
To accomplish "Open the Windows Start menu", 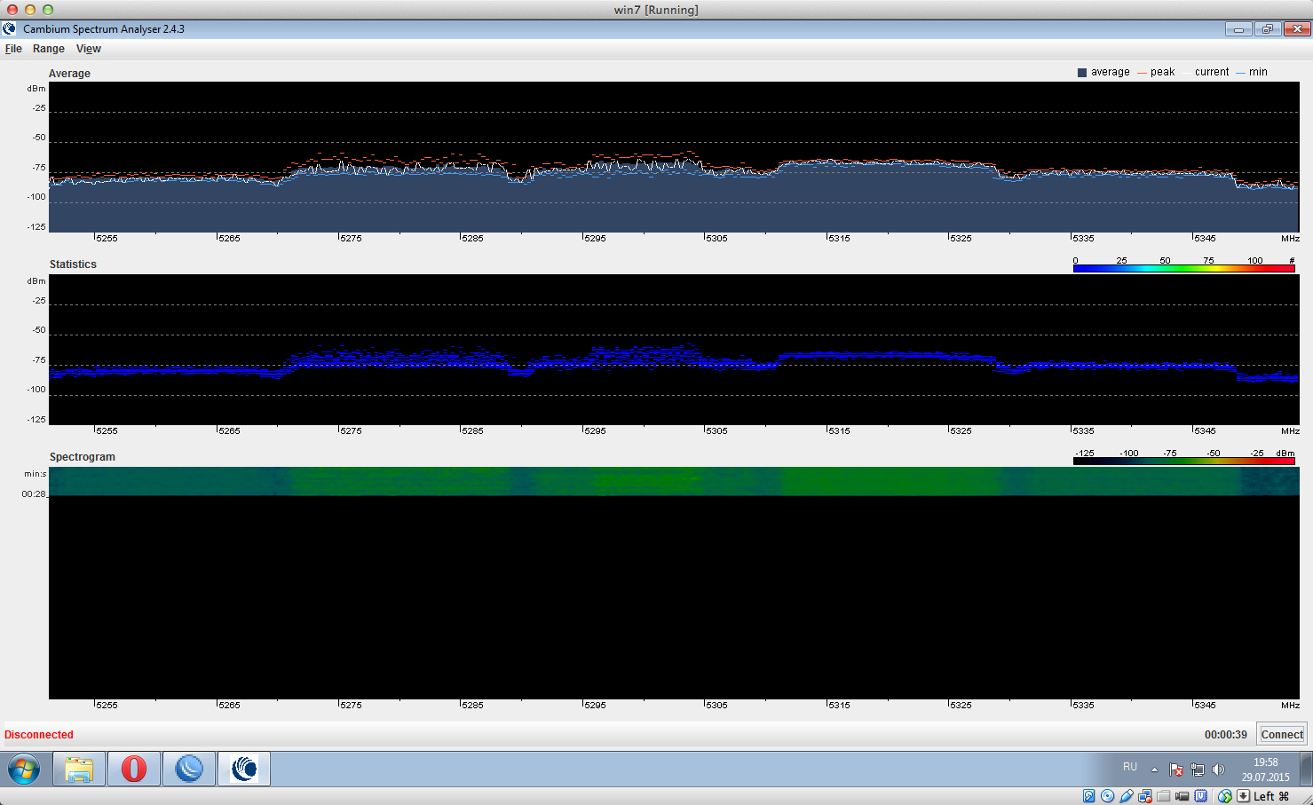I will tap(24, 769).
